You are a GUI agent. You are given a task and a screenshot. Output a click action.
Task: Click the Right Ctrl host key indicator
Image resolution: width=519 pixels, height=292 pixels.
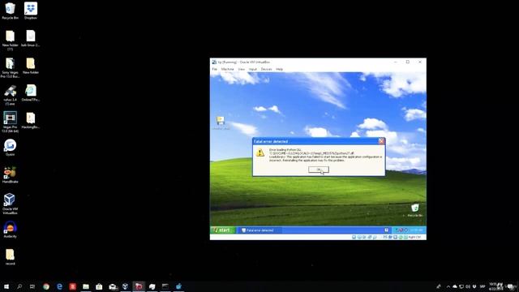pos(414,238)
